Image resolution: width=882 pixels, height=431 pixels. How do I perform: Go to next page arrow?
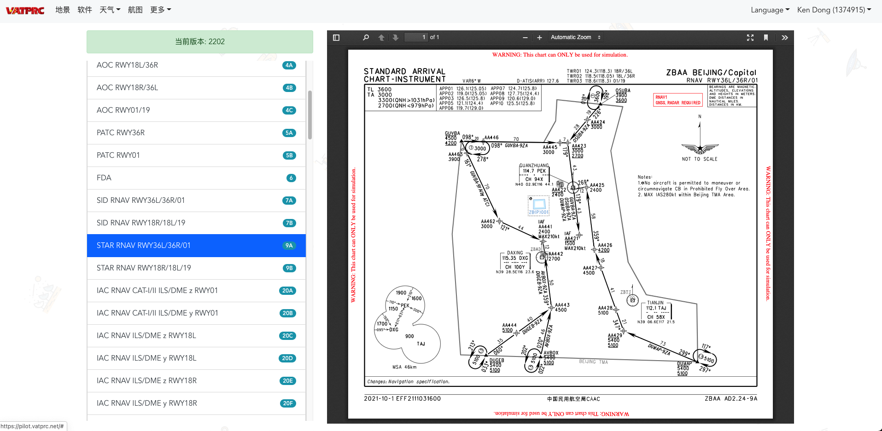click(395, 38)
